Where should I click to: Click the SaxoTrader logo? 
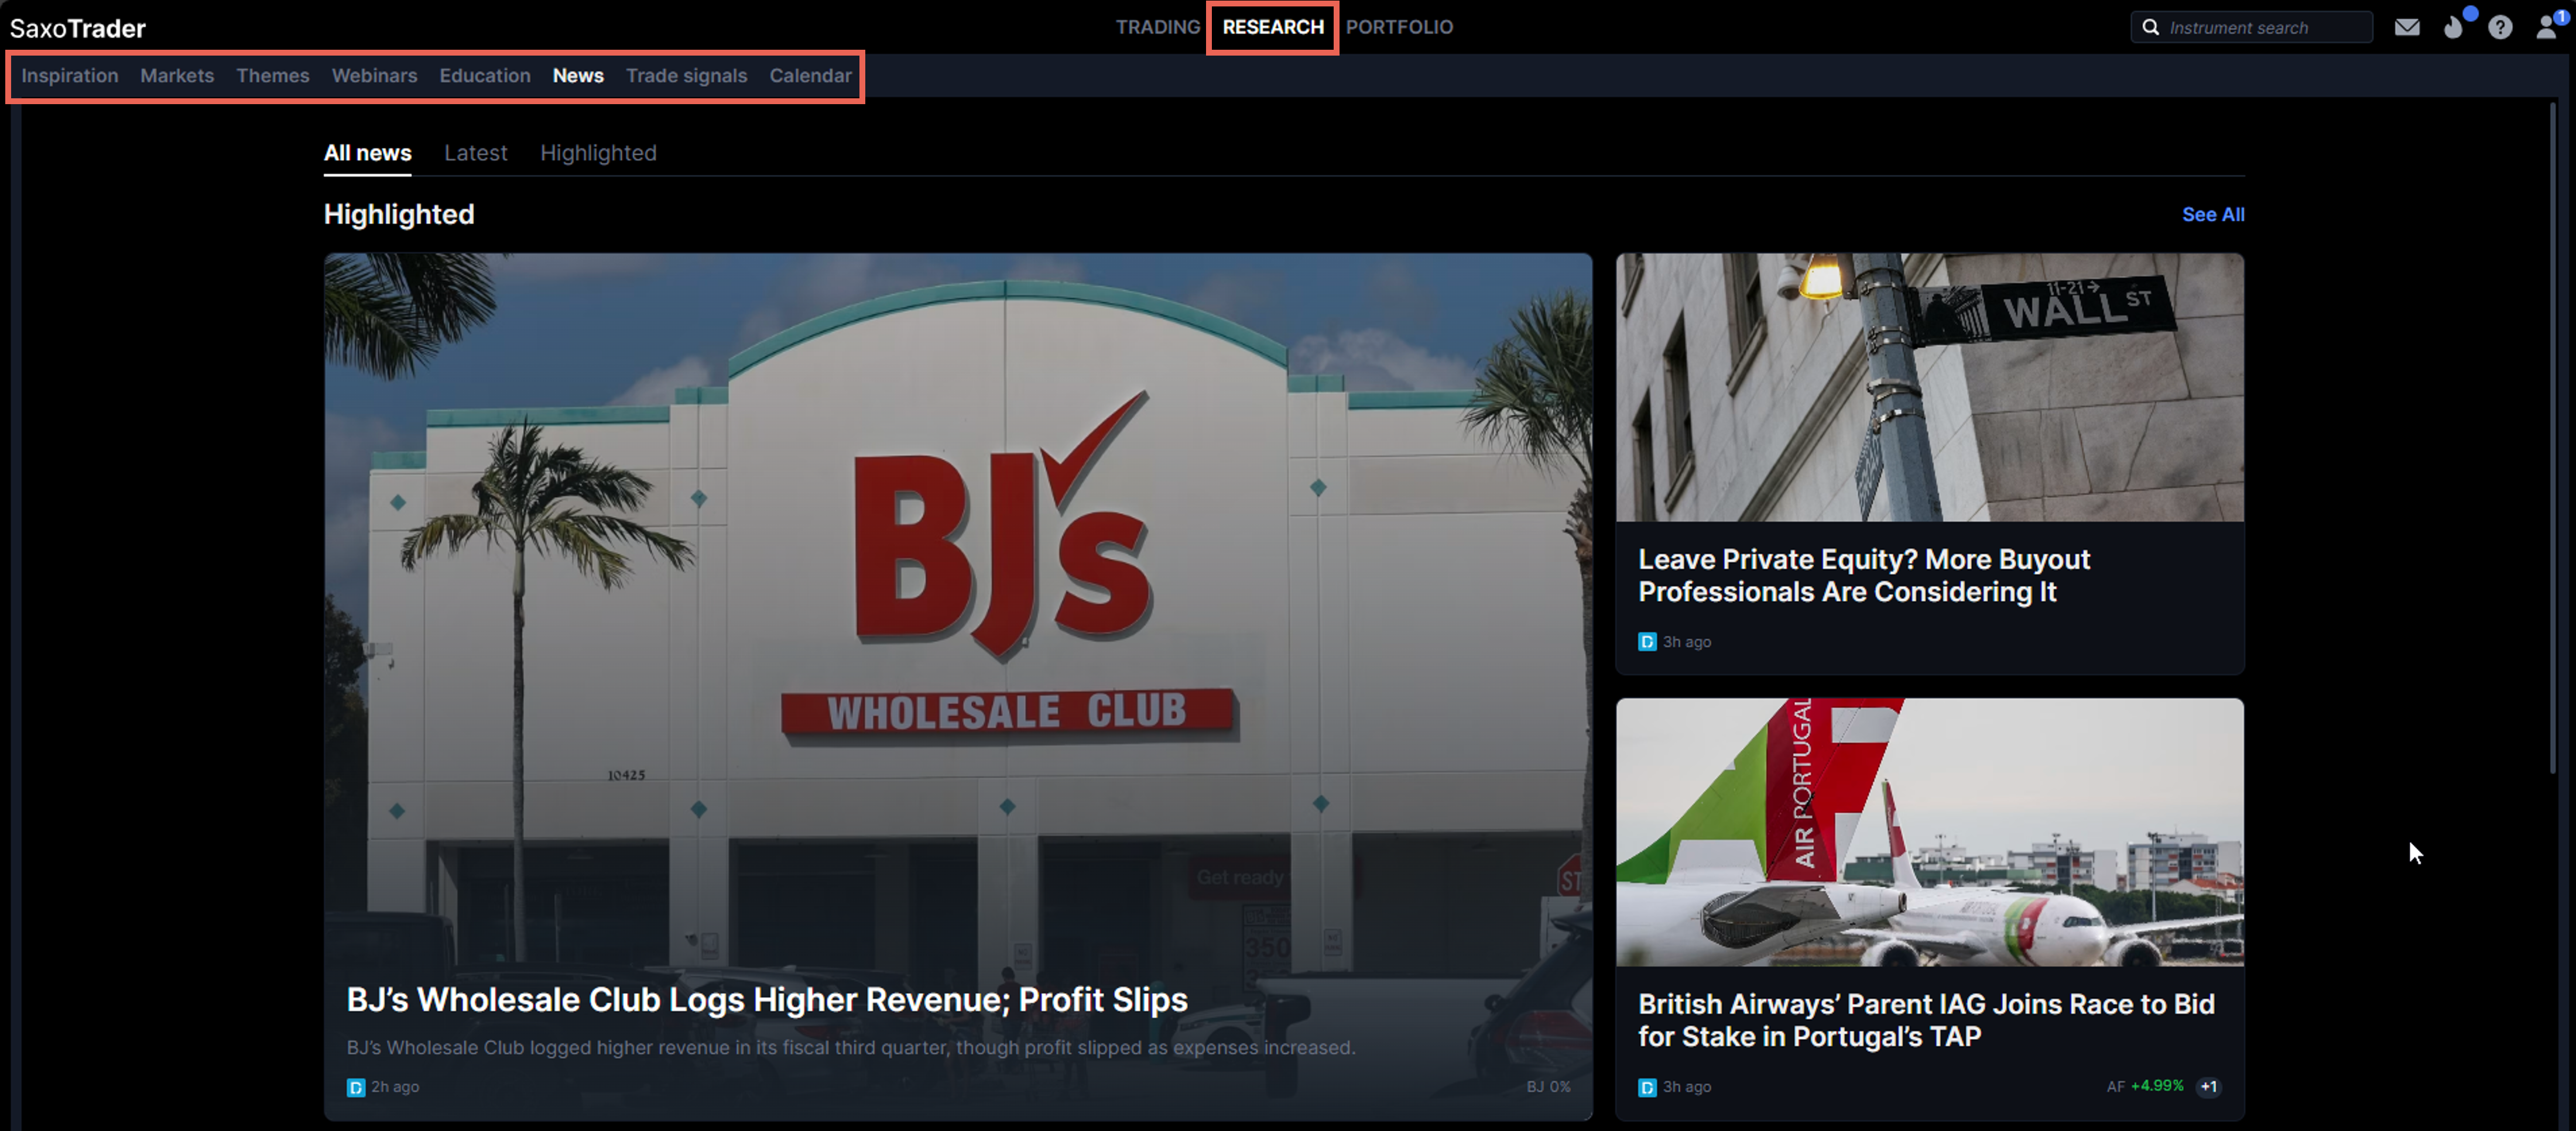click(78, 28)
